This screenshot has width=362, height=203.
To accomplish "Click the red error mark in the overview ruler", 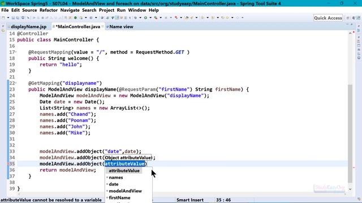I will (x=354, y=167).
